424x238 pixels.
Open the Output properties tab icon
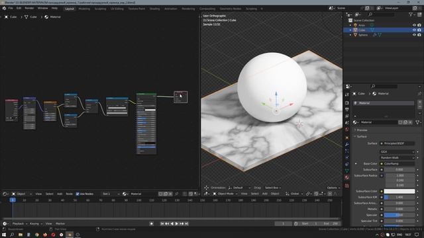click(x=347, y=110)
